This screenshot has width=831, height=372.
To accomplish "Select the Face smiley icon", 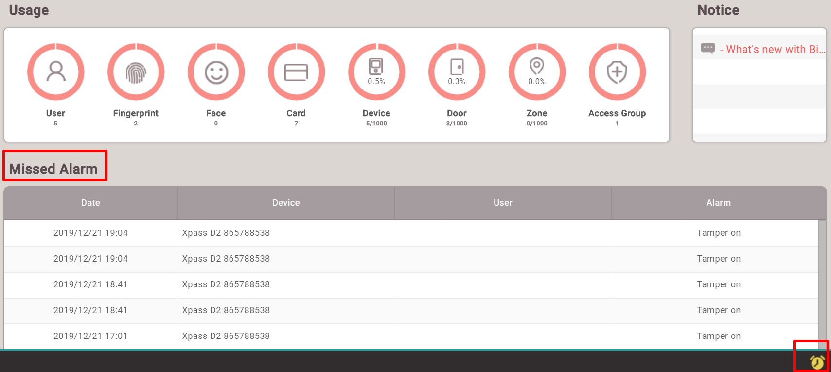I will pyautogui.click(x=216, y=72).
